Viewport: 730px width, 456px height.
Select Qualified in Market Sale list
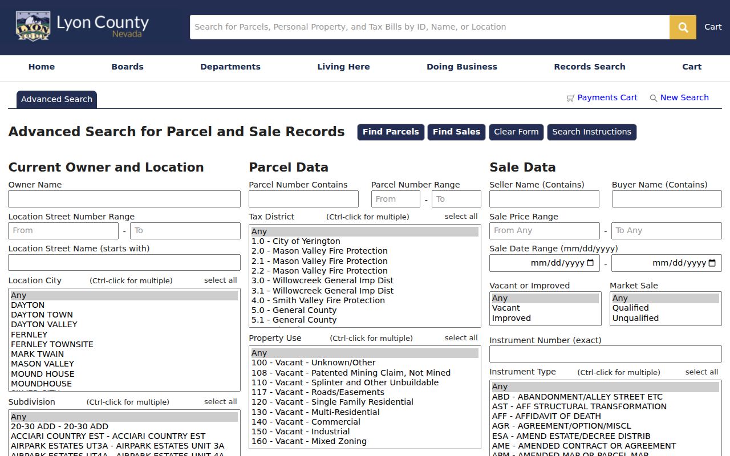pos(665,308)
